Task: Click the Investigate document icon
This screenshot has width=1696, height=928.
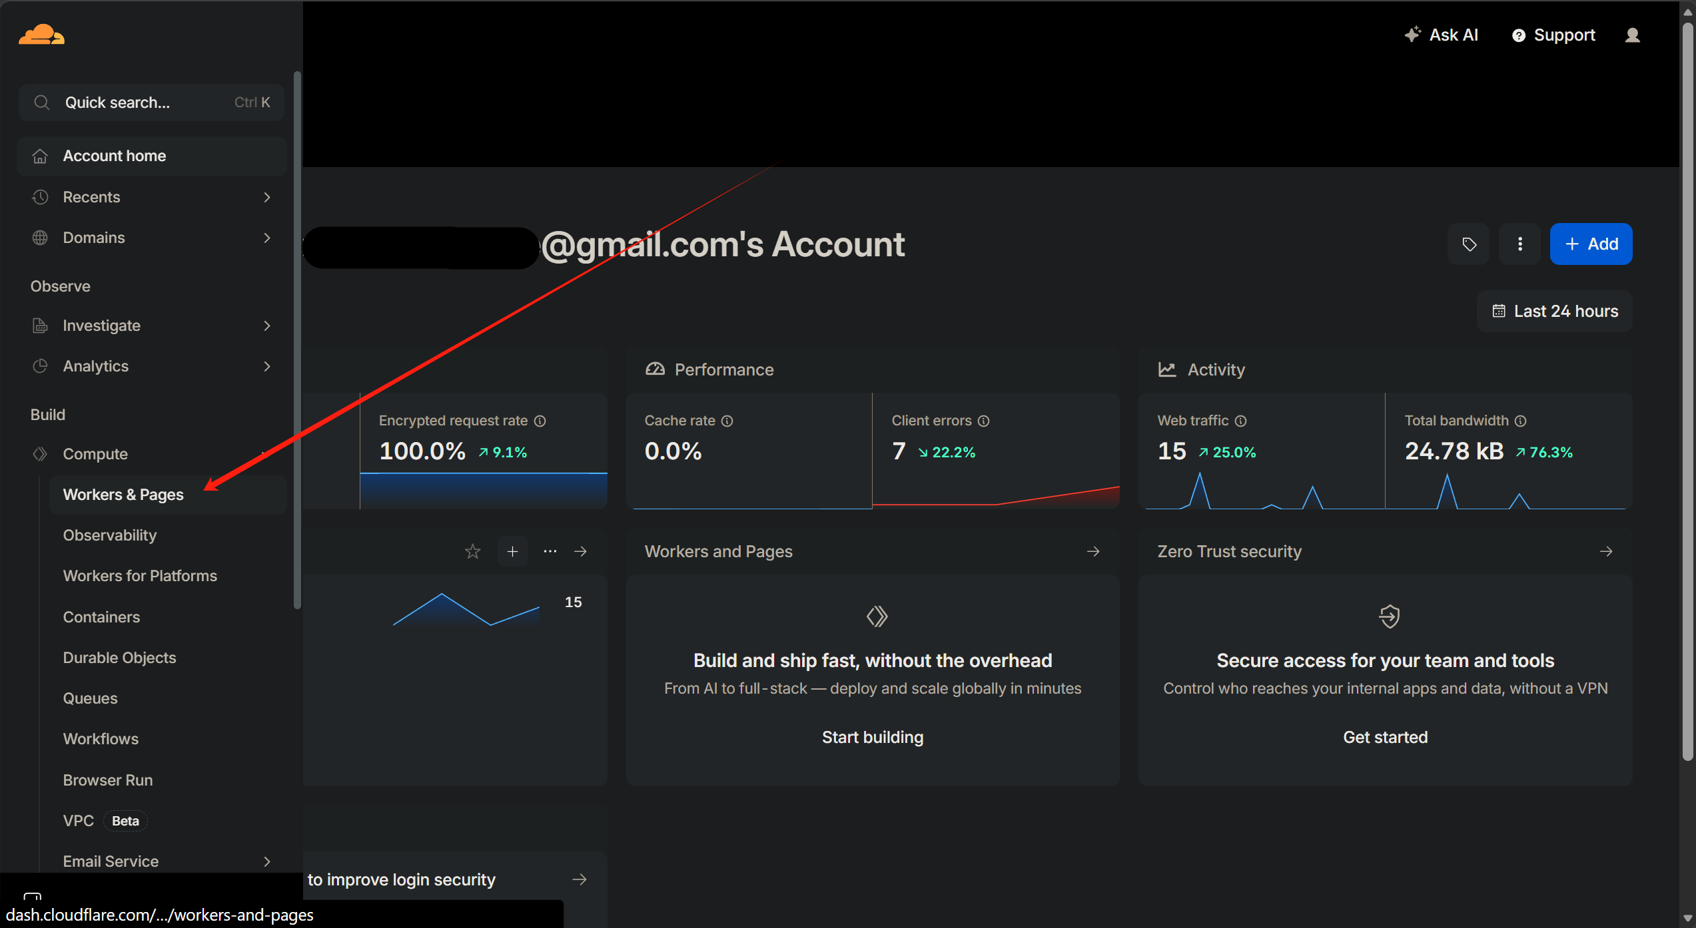Action: coord(40,326)
